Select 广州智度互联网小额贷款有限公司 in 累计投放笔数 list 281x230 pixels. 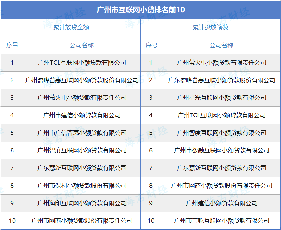tap(221, 133)
